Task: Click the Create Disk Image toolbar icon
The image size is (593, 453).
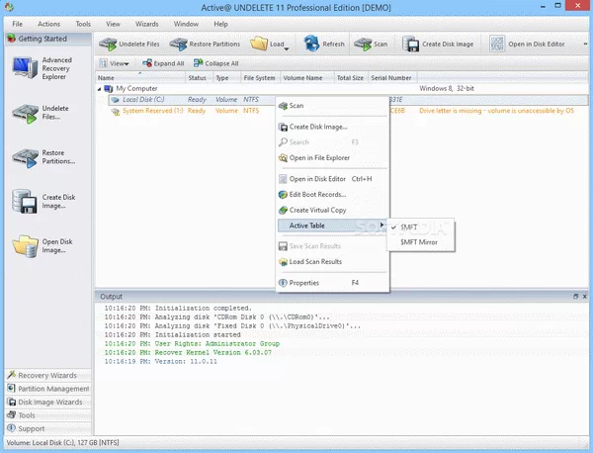Action: (411, 44)
